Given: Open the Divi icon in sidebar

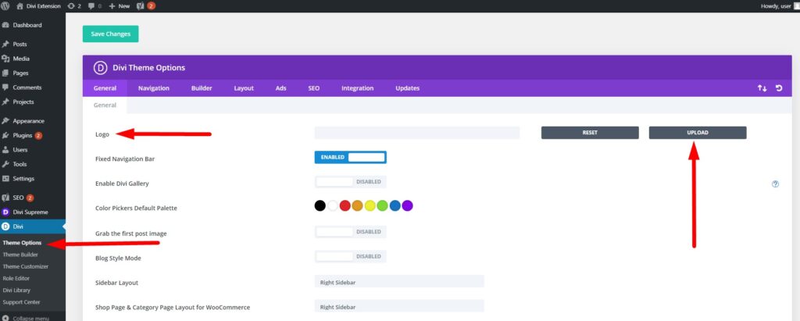Looking at the screenshot, I should coord(5,226).
